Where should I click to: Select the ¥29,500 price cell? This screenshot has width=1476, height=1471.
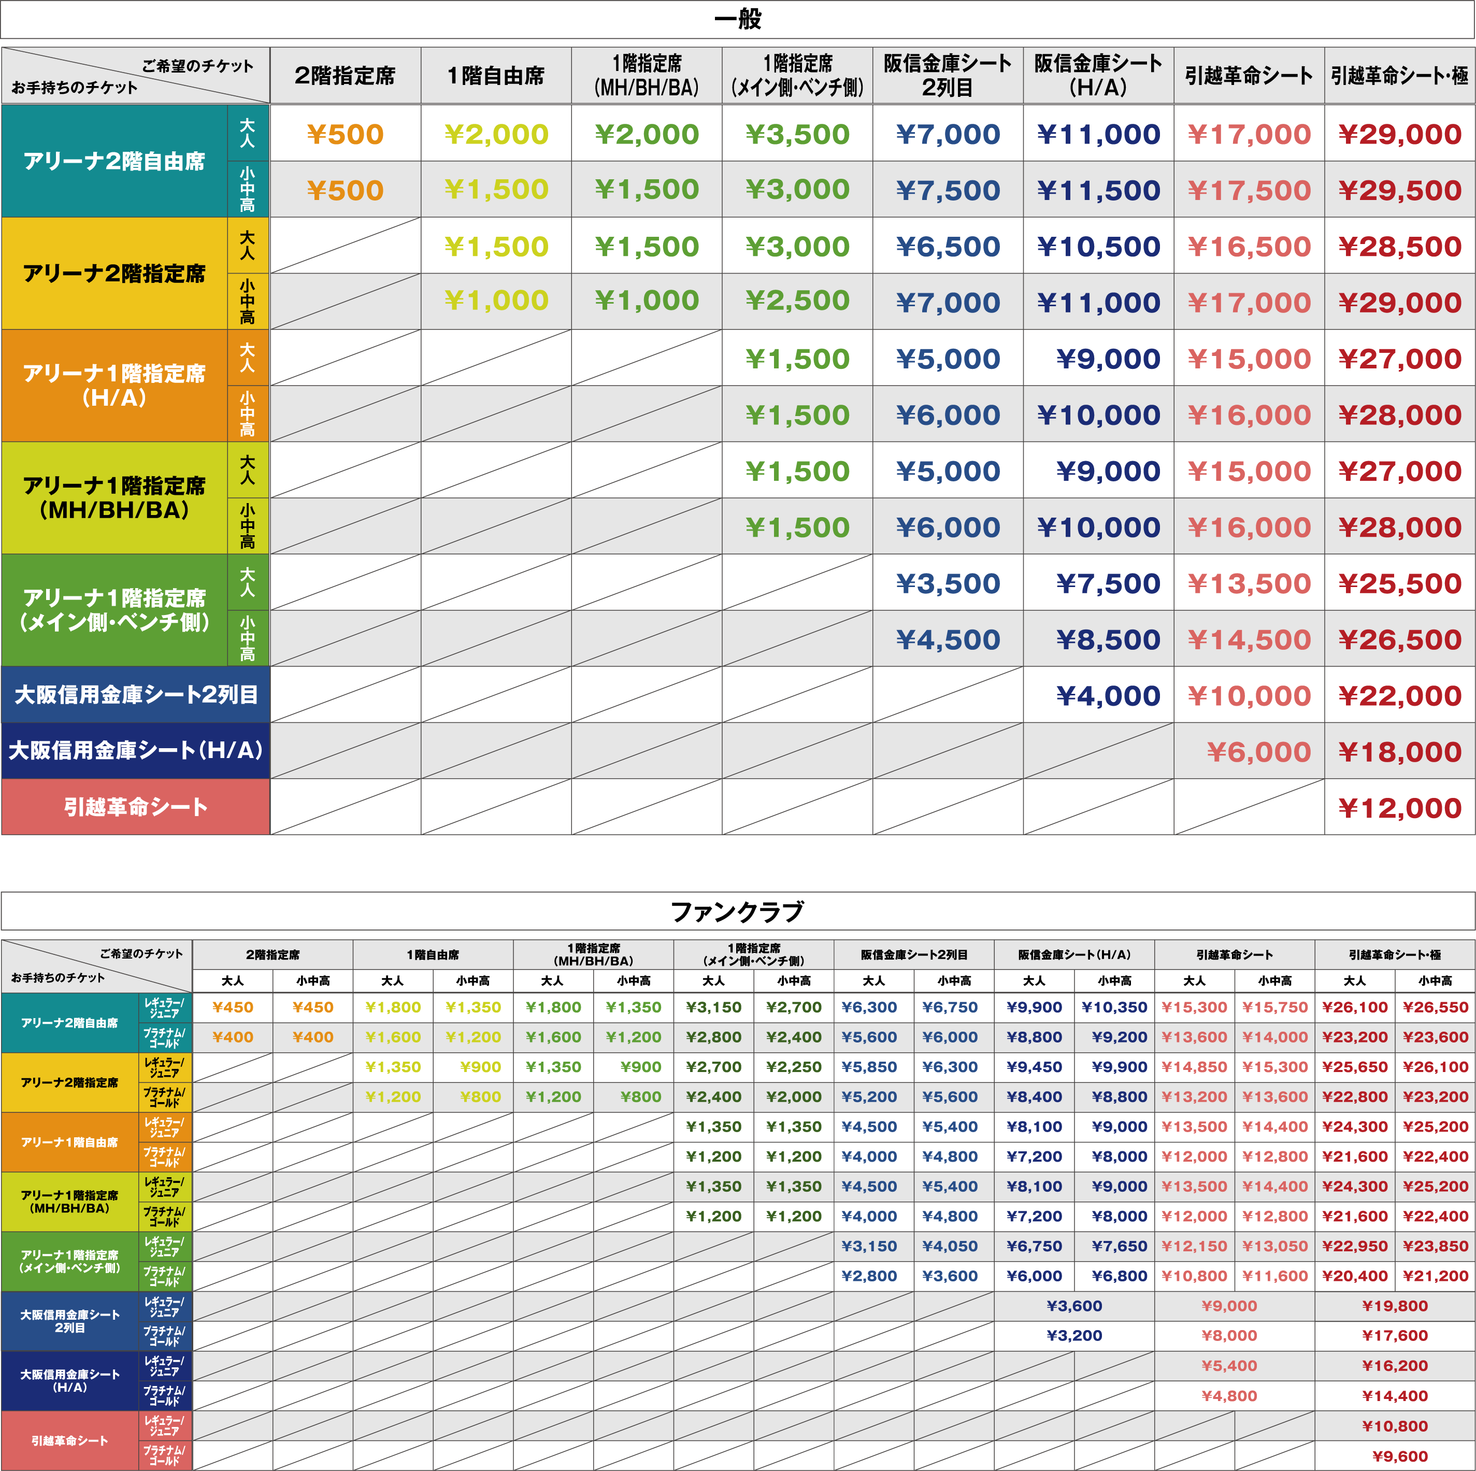click(x=1400, y=190)
